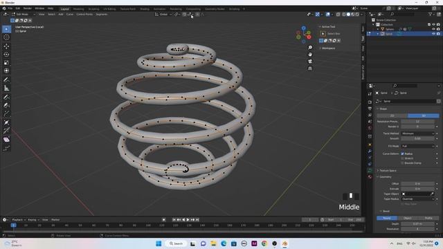Screen dimensions: 443x249
Task: Switch to the Shading workspace tab
Action: tap(145, 9)
